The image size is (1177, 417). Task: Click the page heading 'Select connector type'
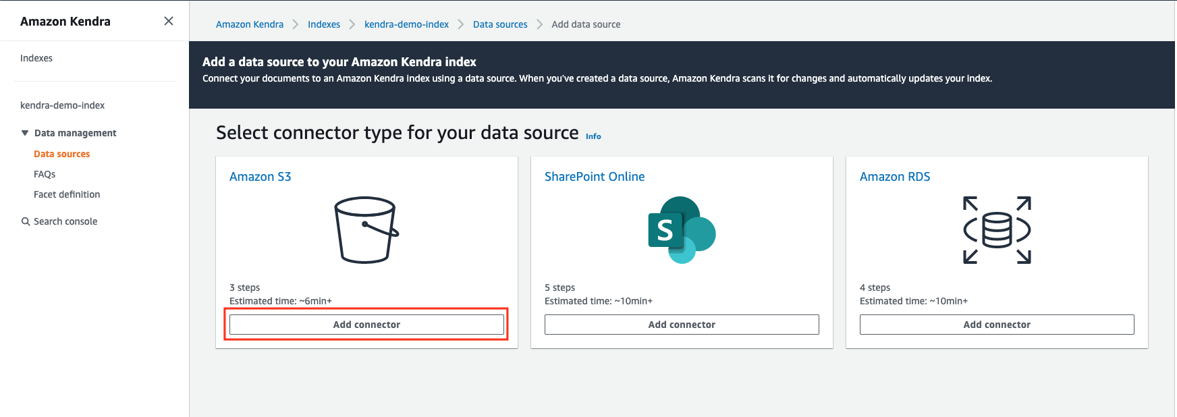(398, 133)
